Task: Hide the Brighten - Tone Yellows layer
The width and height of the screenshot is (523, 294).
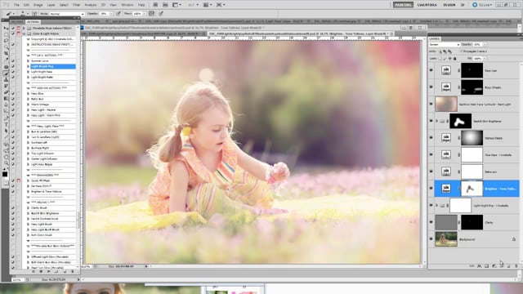Action: pos(431,188)
